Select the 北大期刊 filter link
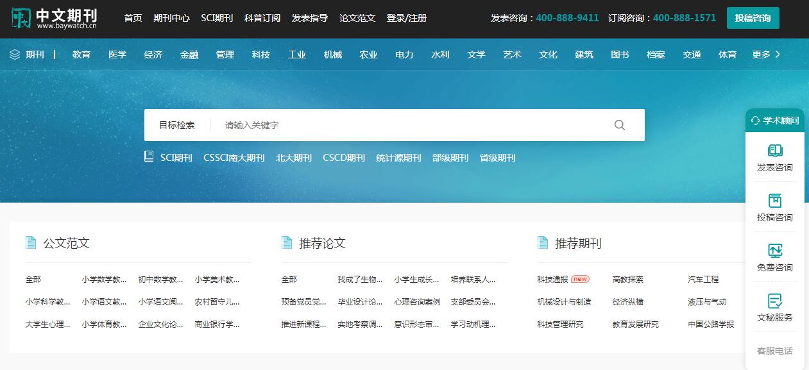This screenshot has height=370, width=809. pos(294,158)
